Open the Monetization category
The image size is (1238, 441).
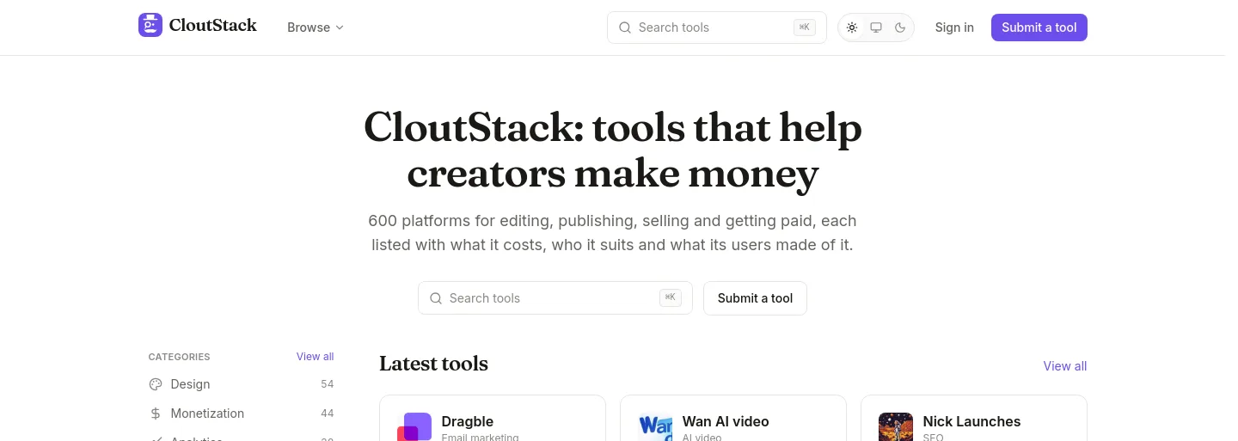(241, 413)
